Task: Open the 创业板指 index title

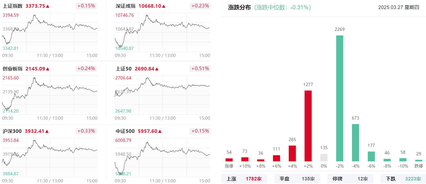Action: [x=13, y=69]
